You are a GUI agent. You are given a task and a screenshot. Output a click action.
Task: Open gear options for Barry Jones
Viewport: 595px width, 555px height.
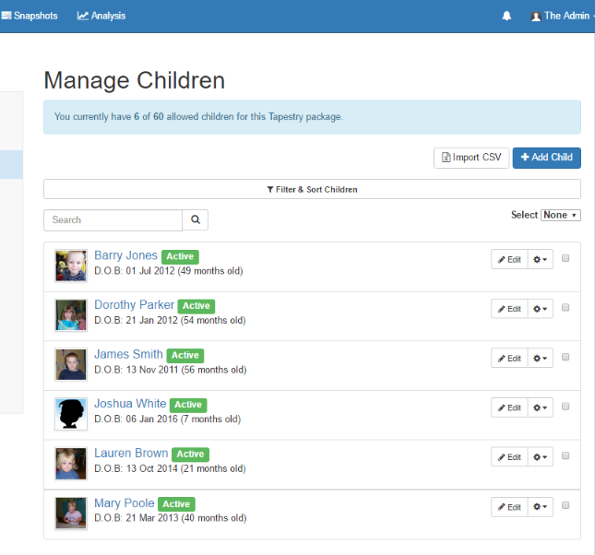coord(541,259)
